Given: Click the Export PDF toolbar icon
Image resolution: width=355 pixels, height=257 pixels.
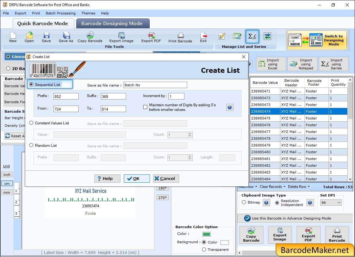Looking at the screenshot, I should coord(151,37).
